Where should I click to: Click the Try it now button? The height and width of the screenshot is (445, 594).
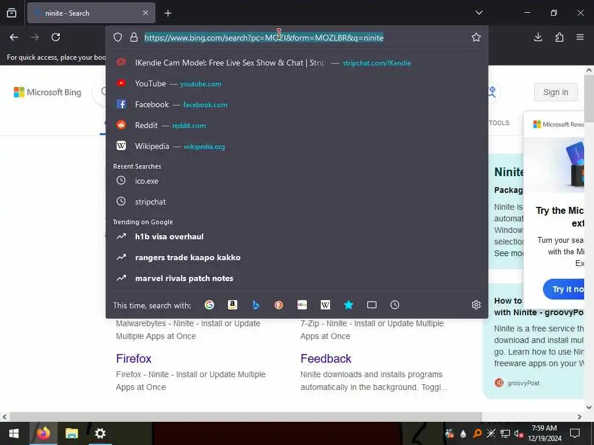[564, 290]
